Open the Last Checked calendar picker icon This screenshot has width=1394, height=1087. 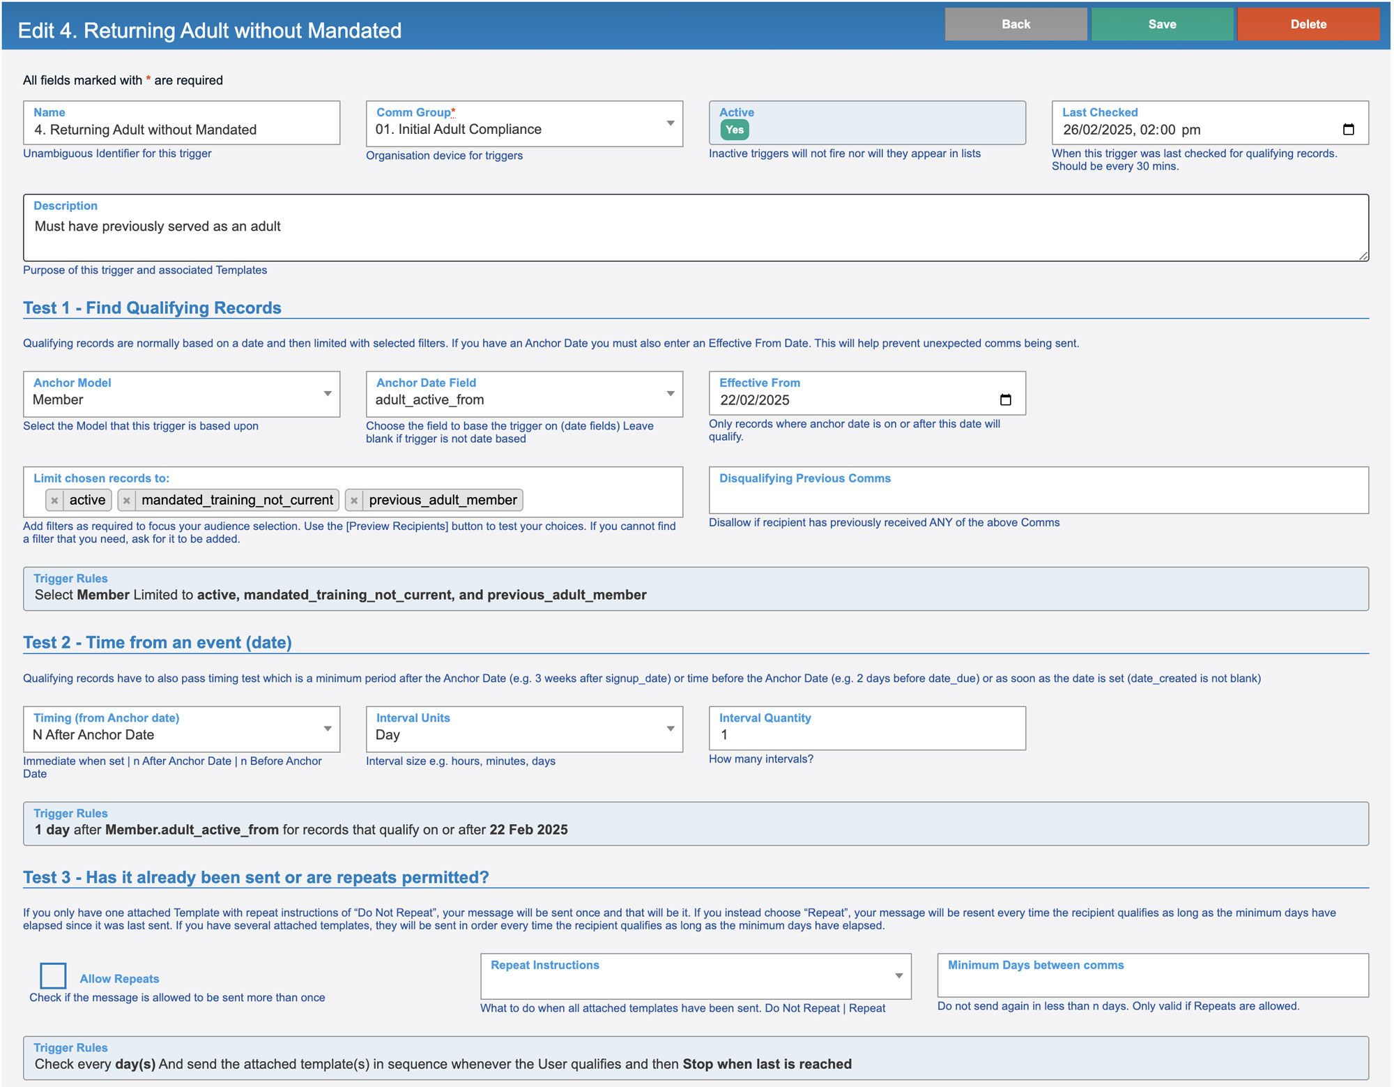click(1348, 130)
